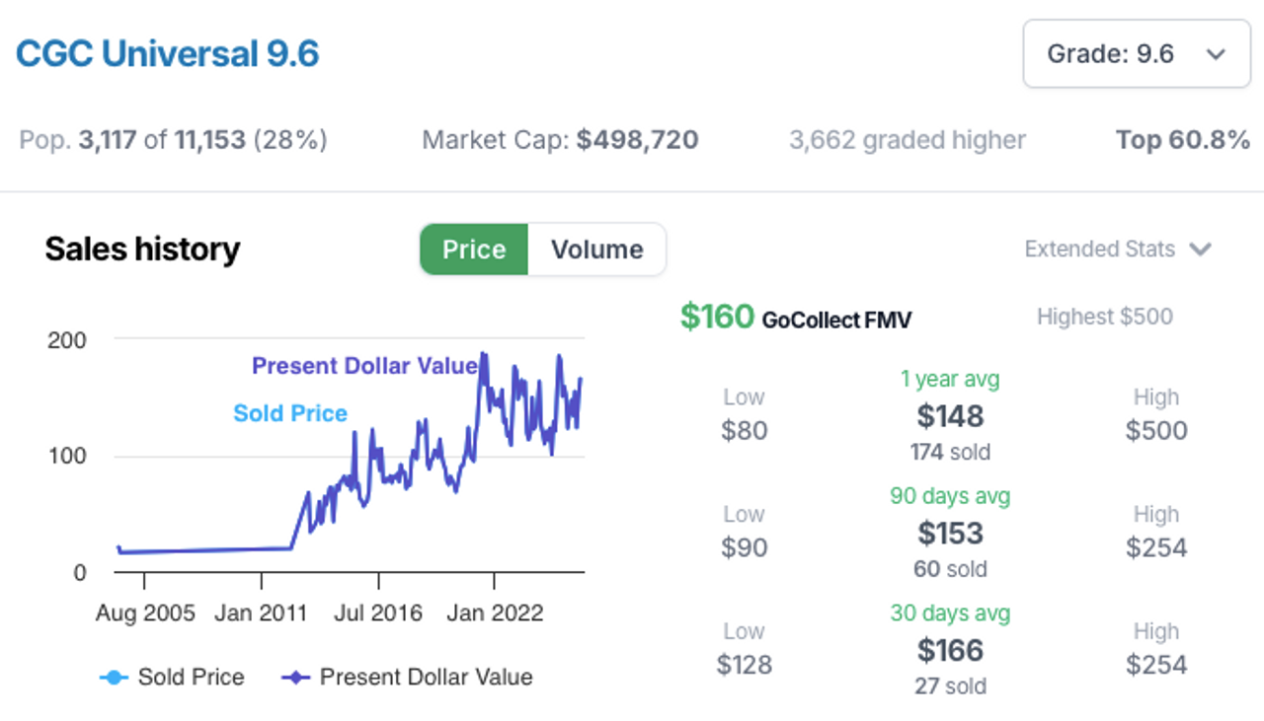The width and height of the screenshot is (1264, 721).
Task: Click the purple Present Dollar Value legend marker
Action: [x=296, y=678]
